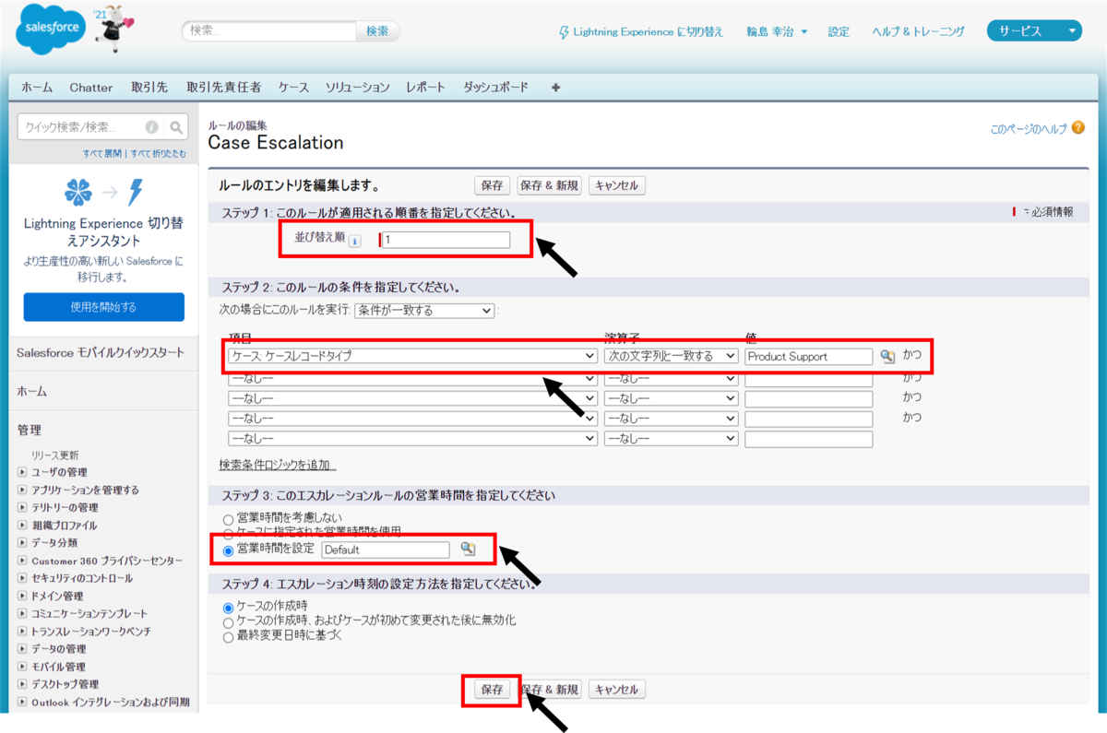Click the info icon in quick search box
This screenshot has width=1107, height=733.
pyautogui.click(x=151, y=127)
